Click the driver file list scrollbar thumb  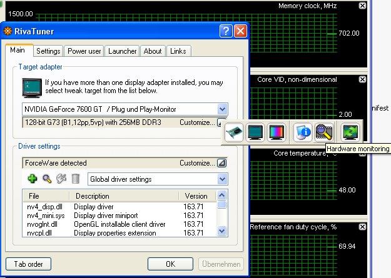tap(222, 204)
